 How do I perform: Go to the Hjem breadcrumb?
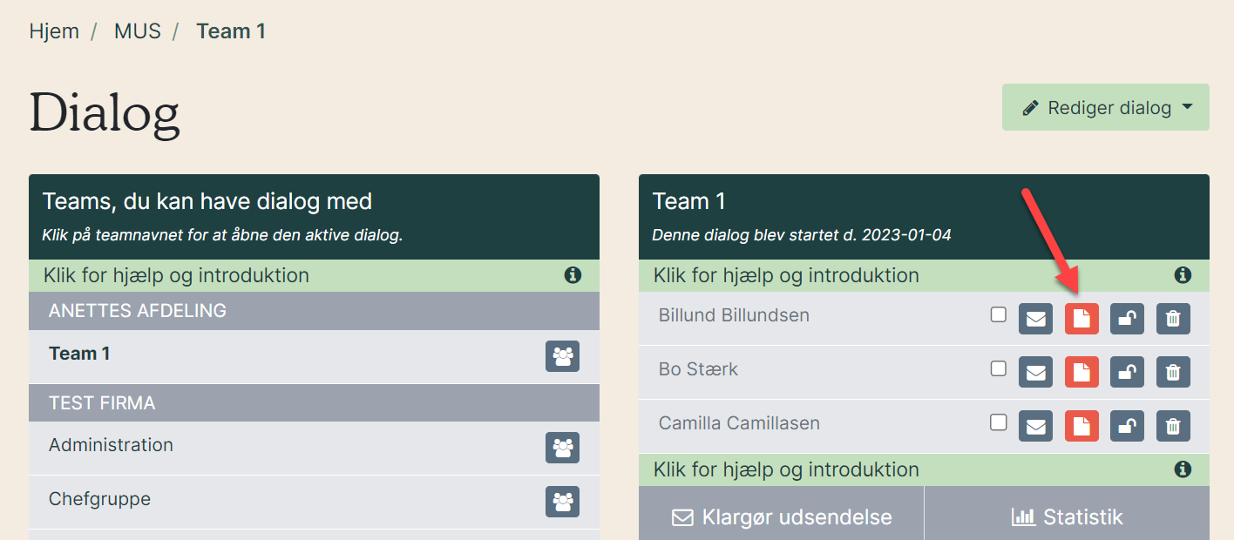pyautogui.click(x=54, y=31)
